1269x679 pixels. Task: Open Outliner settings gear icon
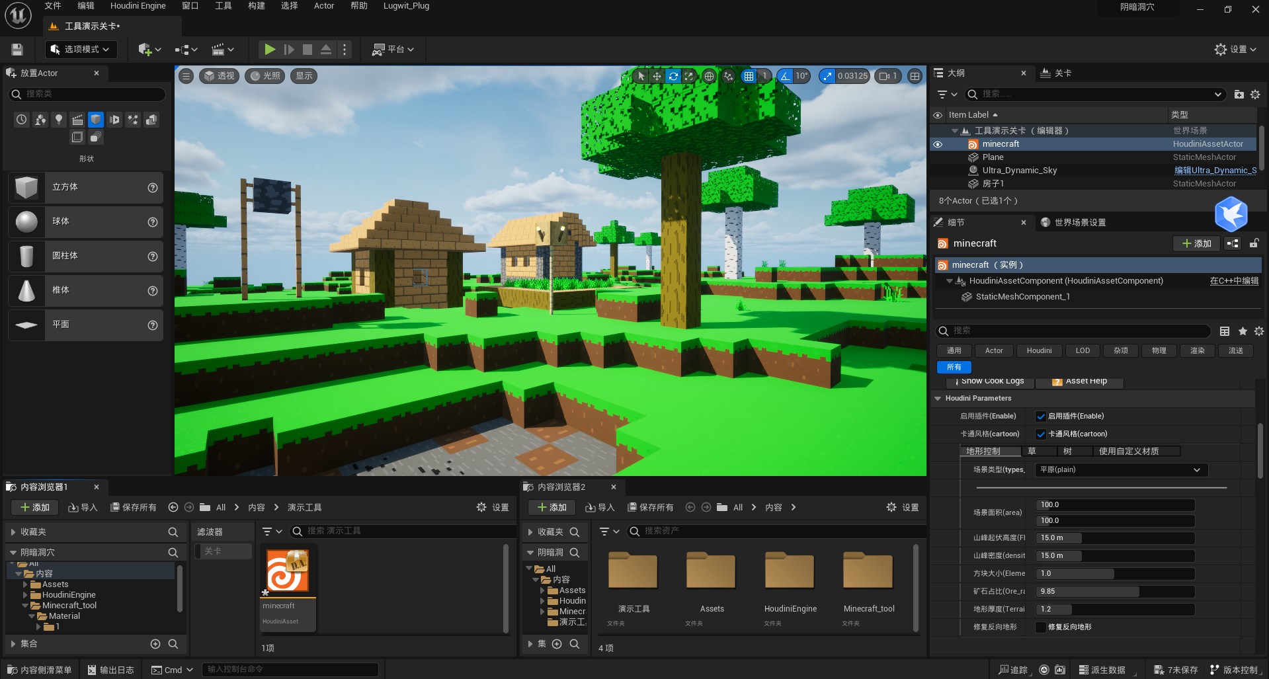pos(1255,95)
